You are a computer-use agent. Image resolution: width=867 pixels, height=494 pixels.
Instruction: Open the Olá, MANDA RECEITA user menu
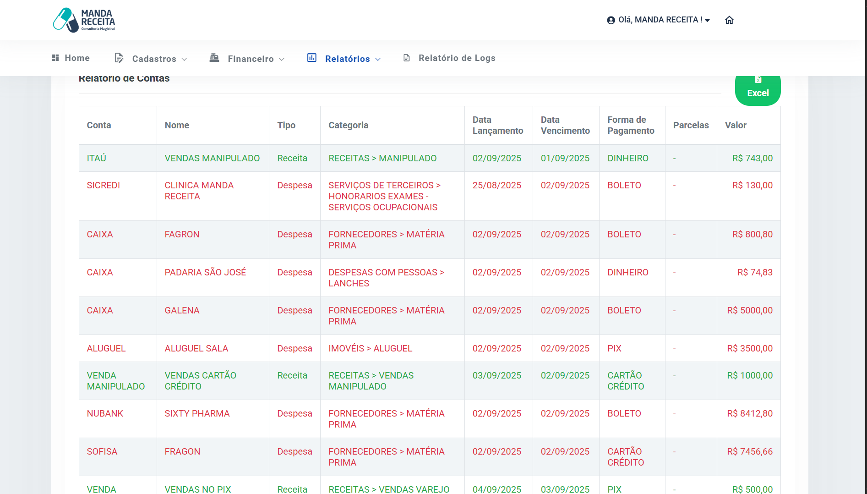click(x=660, y=20)
